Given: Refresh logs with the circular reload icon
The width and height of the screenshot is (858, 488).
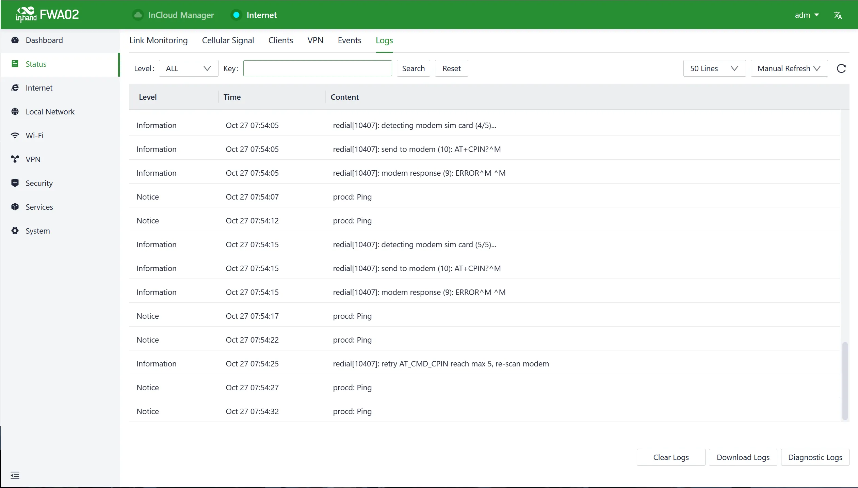Looking at the screenshot, I should tap(841, 68).
